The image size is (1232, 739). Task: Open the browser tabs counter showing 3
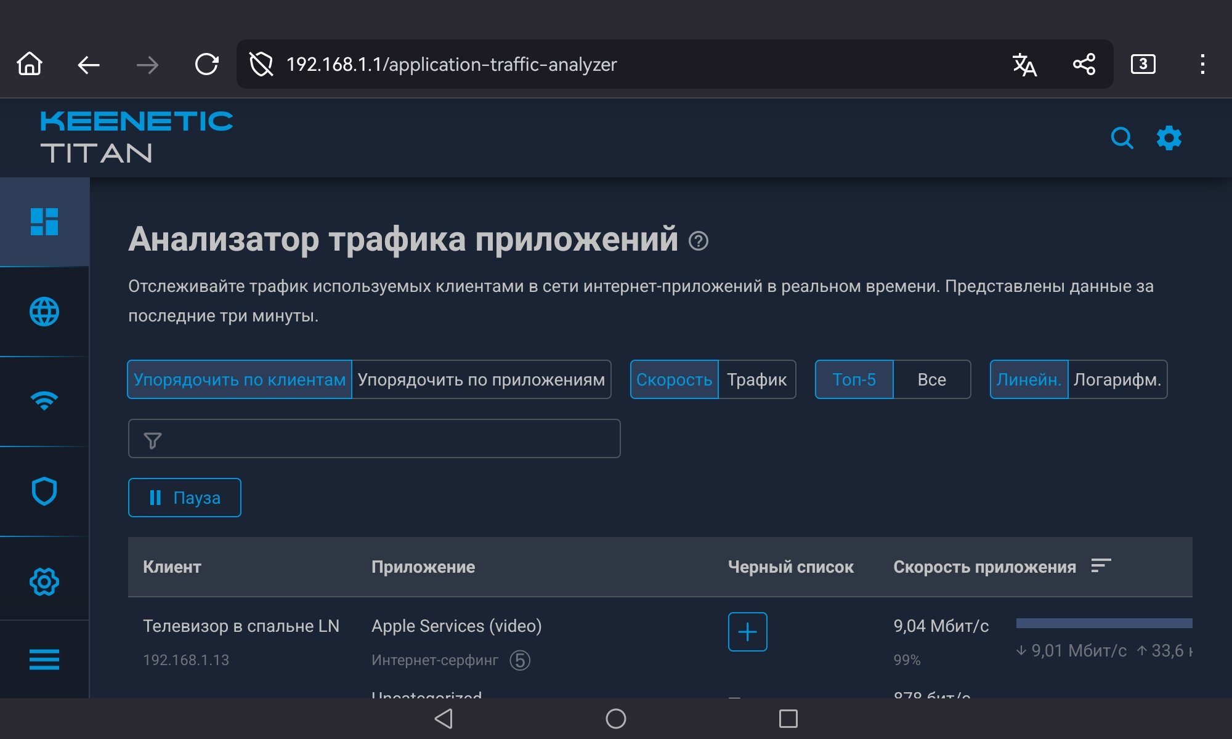1143,64
